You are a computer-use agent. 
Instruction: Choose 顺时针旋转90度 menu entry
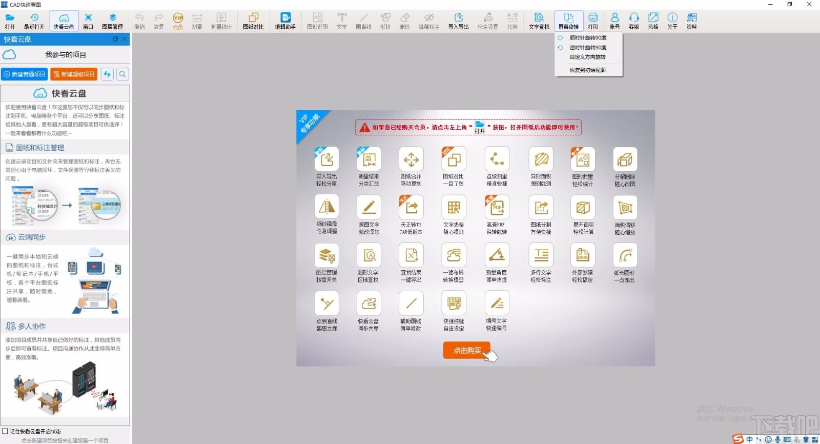point(588,38)
